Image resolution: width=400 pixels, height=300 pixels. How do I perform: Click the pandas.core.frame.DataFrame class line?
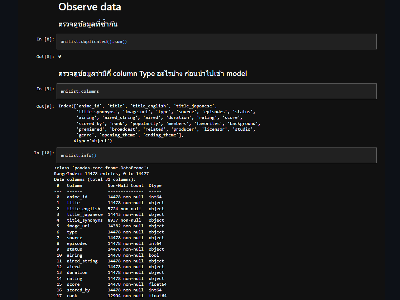tap(101, 168)
